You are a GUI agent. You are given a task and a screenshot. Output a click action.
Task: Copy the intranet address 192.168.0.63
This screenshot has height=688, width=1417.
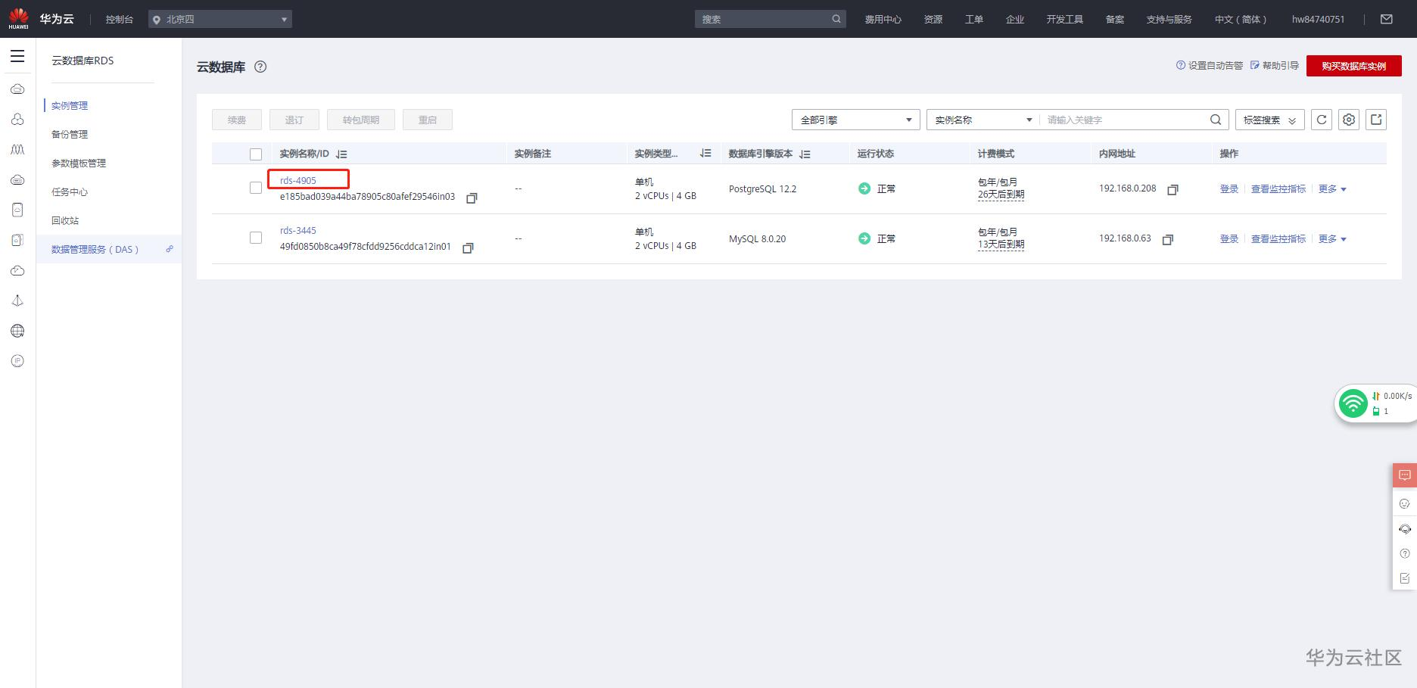click(x=1168, y=240)
